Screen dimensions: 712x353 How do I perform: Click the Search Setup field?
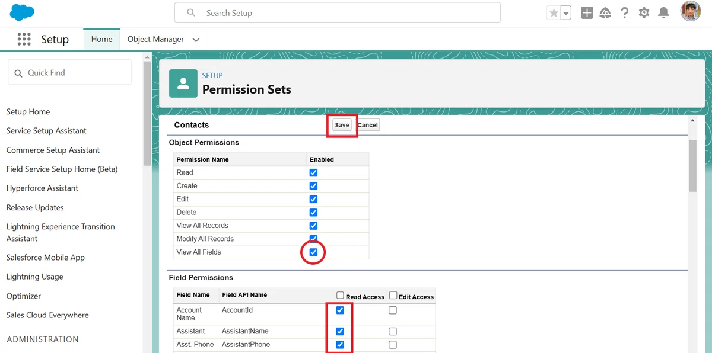click(338, 12)
